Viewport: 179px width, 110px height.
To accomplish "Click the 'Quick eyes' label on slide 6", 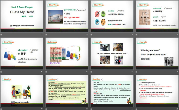I will [x=52, y=42].
